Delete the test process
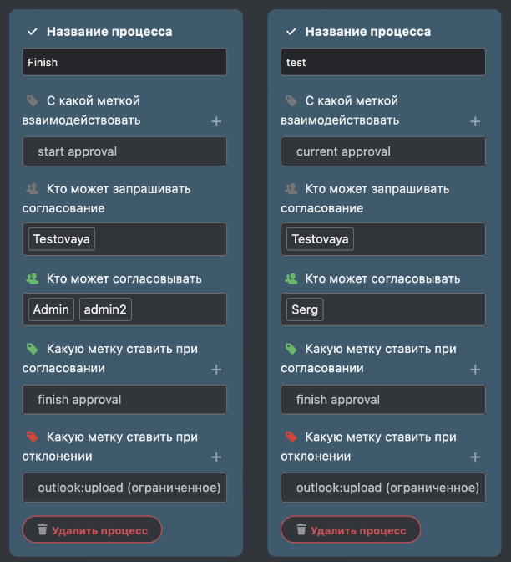 tap(351, 529)
